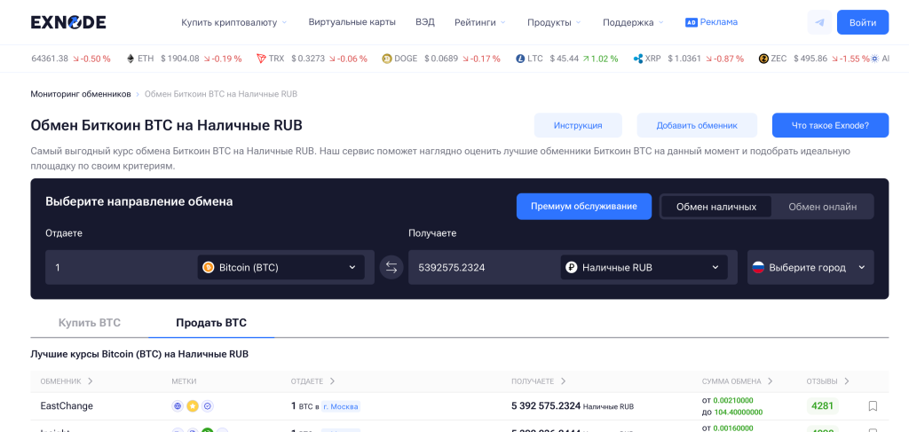Click the Ethereum ETH ticker icon
Image resolution: width=909 pixels, height=432 pixels.
(130, 59)
